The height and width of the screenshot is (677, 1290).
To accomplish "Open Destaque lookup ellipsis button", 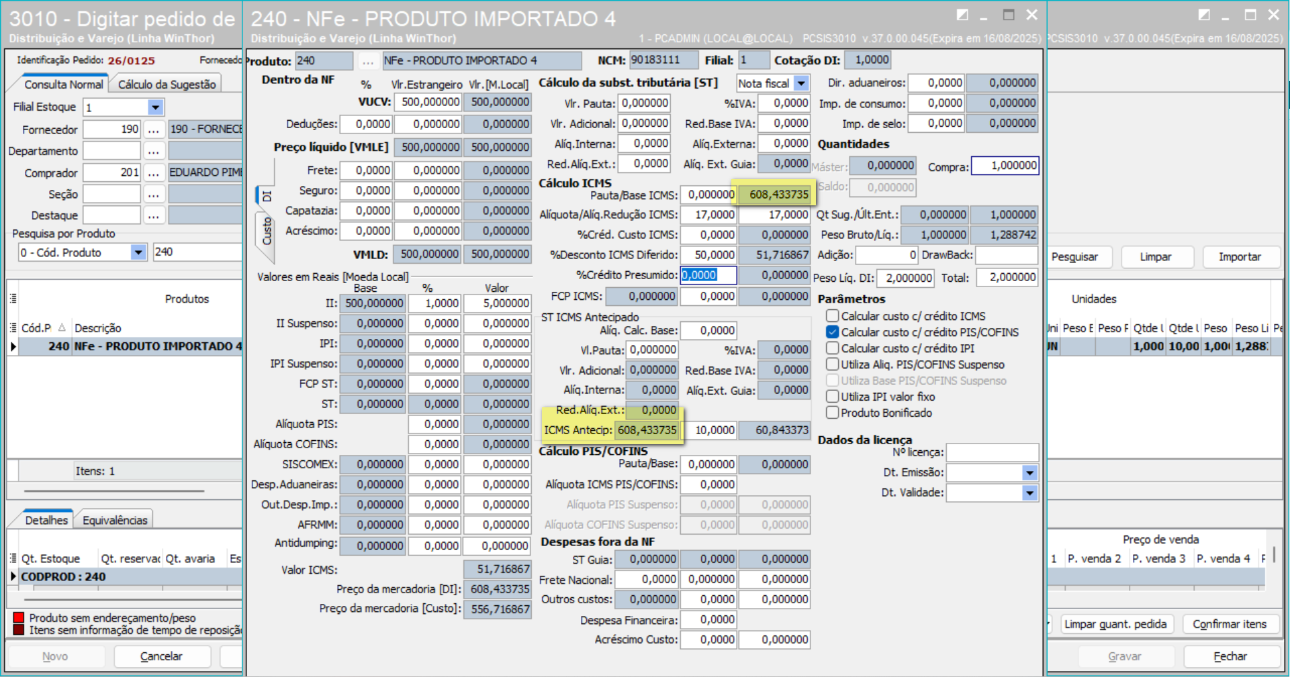I will tap(154, 215).
